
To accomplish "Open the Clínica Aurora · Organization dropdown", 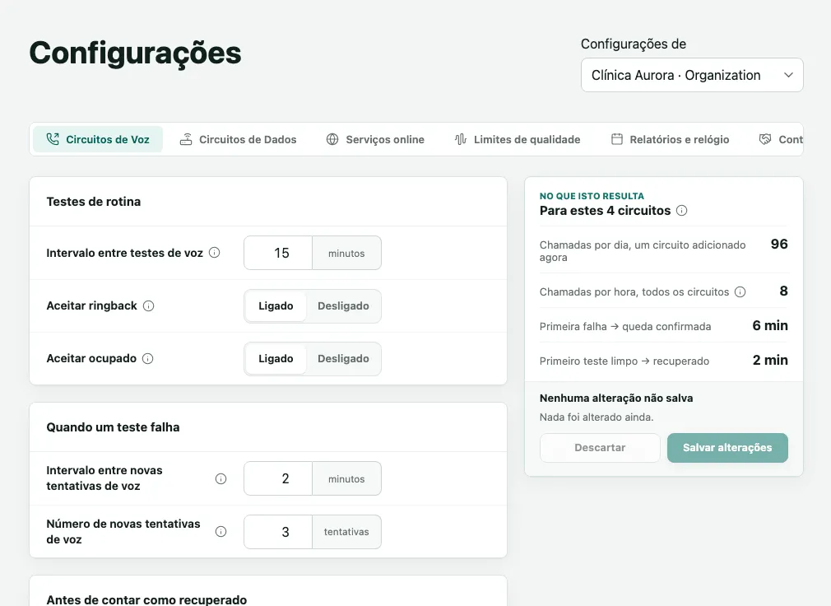I will pos(692,75).
